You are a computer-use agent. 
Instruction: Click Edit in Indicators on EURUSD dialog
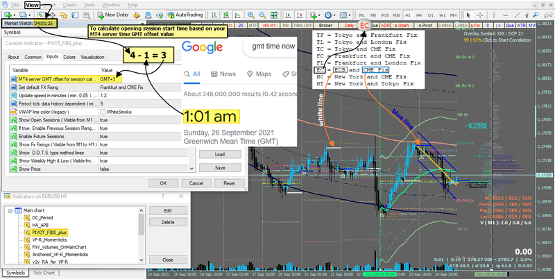point(168,211)
